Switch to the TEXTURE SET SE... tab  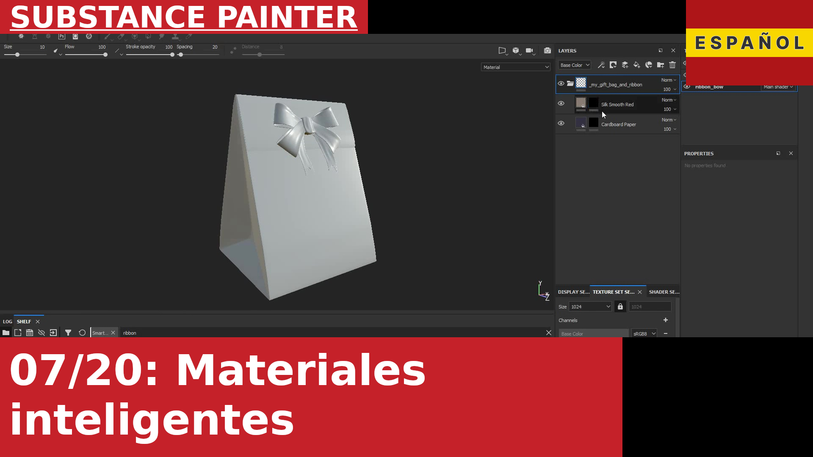click(613, 292)
